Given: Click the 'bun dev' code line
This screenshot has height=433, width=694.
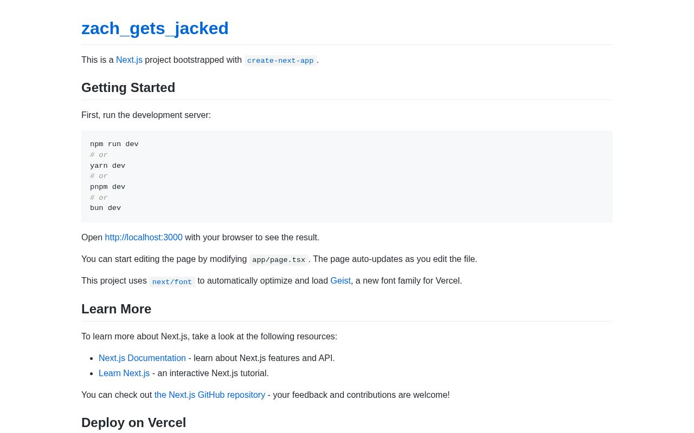Looking at the screenshot, I should click(x=106, y=208).
